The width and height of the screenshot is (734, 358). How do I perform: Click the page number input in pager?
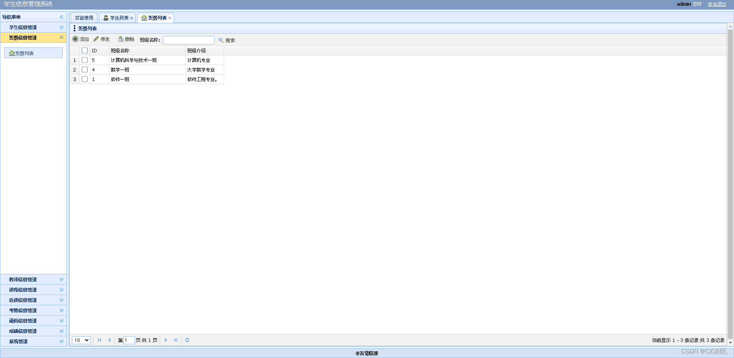[x=129, y=340]
